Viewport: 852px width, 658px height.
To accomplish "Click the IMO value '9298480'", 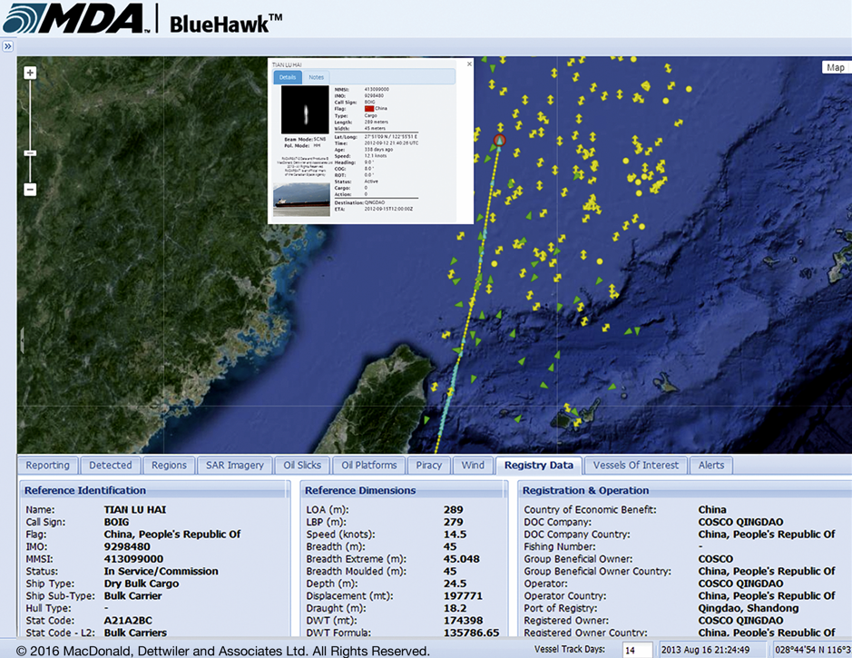I will click(127, 546).
